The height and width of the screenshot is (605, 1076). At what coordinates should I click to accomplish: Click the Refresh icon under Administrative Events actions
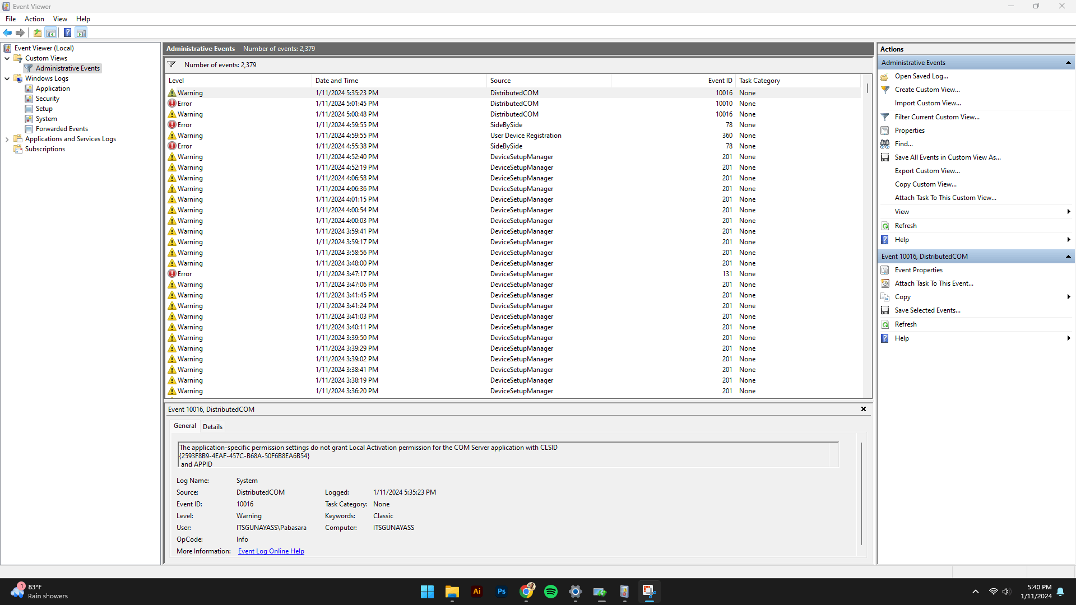click(x=885, y=226)
